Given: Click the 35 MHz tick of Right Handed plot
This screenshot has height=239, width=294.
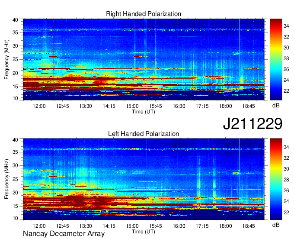Looking at the screenshot, I should (x=15, y=32).
